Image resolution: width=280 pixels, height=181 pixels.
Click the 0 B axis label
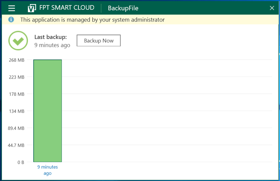[x=21, y=162]
